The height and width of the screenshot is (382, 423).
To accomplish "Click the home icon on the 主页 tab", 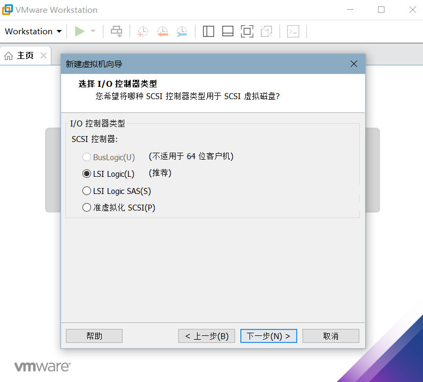I will coord(9,56).
